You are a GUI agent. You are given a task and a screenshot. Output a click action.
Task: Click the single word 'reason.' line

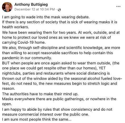(x=9, y=89)
